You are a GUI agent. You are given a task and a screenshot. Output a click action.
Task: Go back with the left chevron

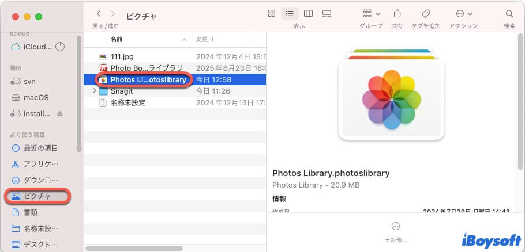pos(99,13)
